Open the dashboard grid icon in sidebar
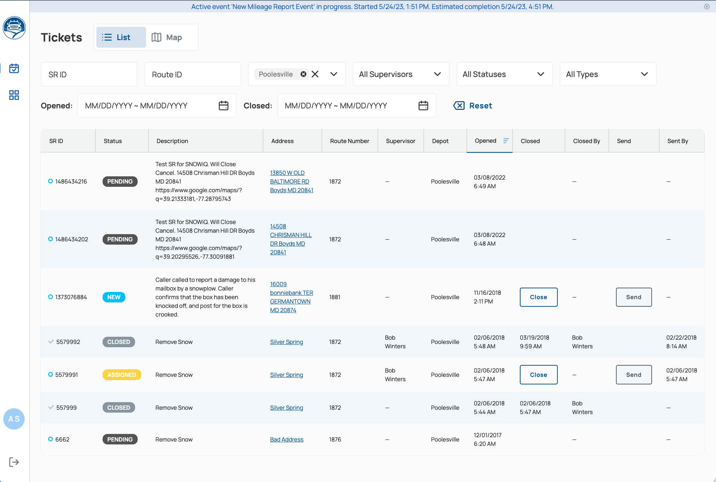 coord(14,95)
